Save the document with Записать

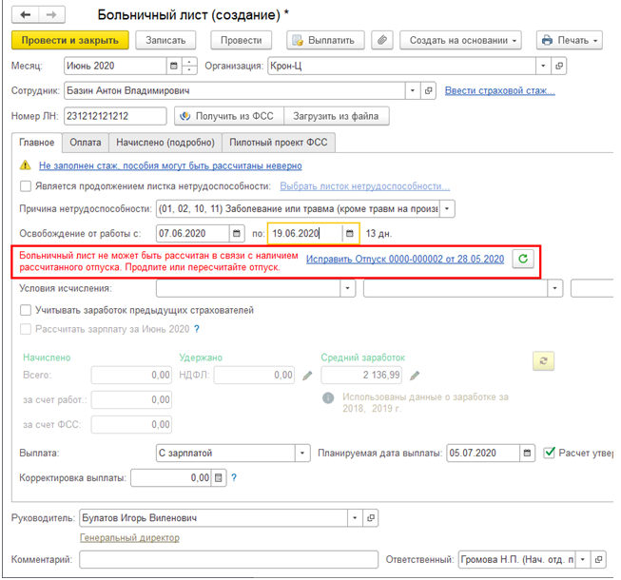[x=165, y=40]
